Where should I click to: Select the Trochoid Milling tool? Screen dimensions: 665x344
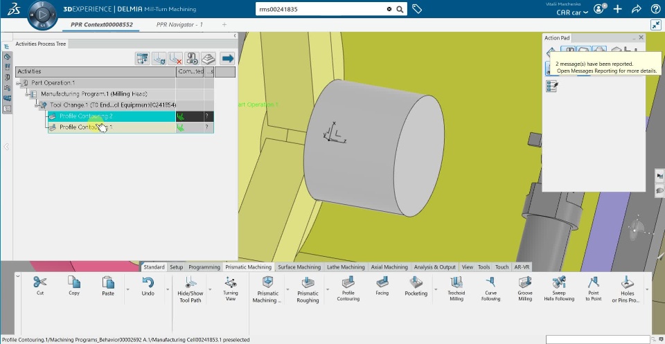coord(456,289)
